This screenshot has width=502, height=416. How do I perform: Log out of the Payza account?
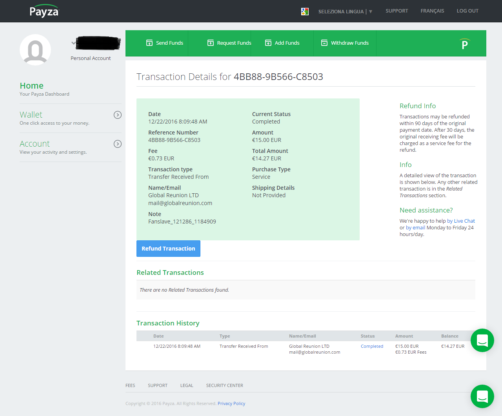click(x=467, y=11)
